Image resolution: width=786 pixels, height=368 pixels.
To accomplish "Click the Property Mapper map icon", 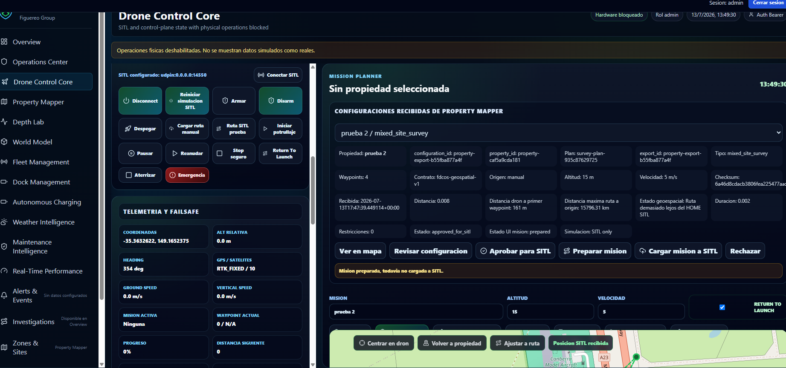I will click(4, 102).
